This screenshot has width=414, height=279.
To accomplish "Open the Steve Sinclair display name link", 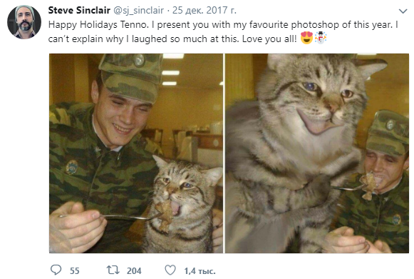I will click(79, 10).
